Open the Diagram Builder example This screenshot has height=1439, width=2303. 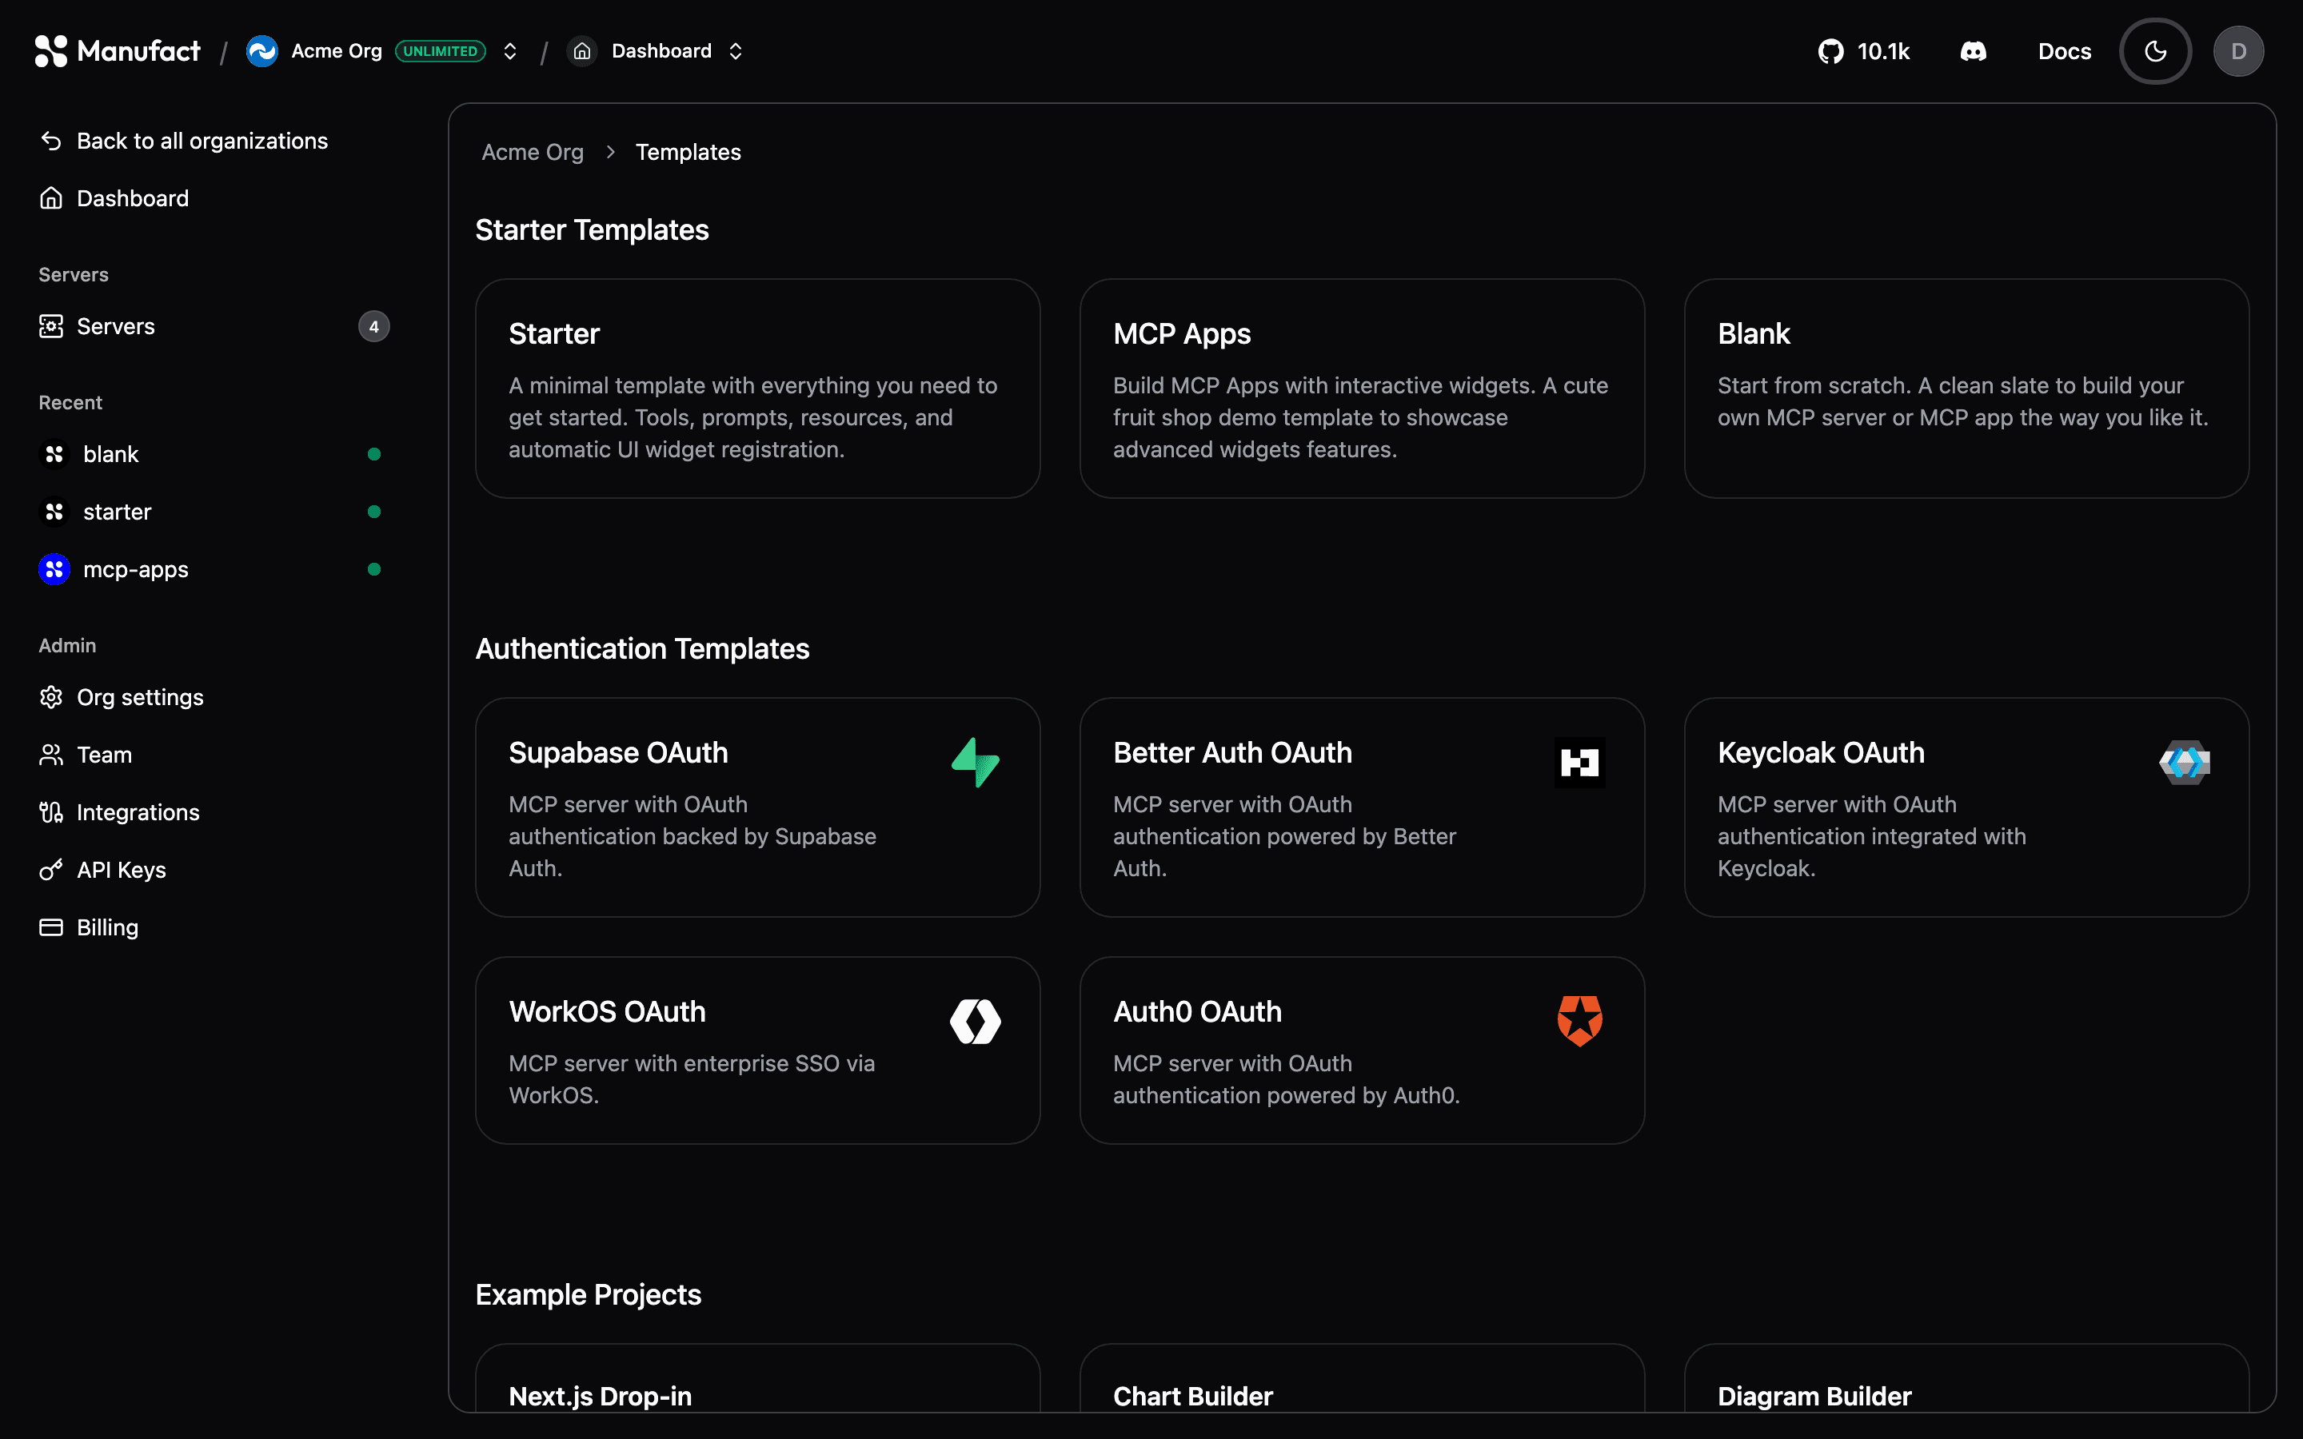[x=1966, y=1378]
